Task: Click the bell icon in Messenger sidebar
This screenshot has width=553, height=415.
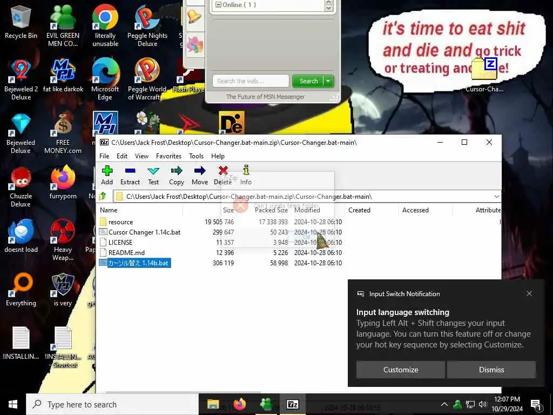Action: click(x=194, y=17)
